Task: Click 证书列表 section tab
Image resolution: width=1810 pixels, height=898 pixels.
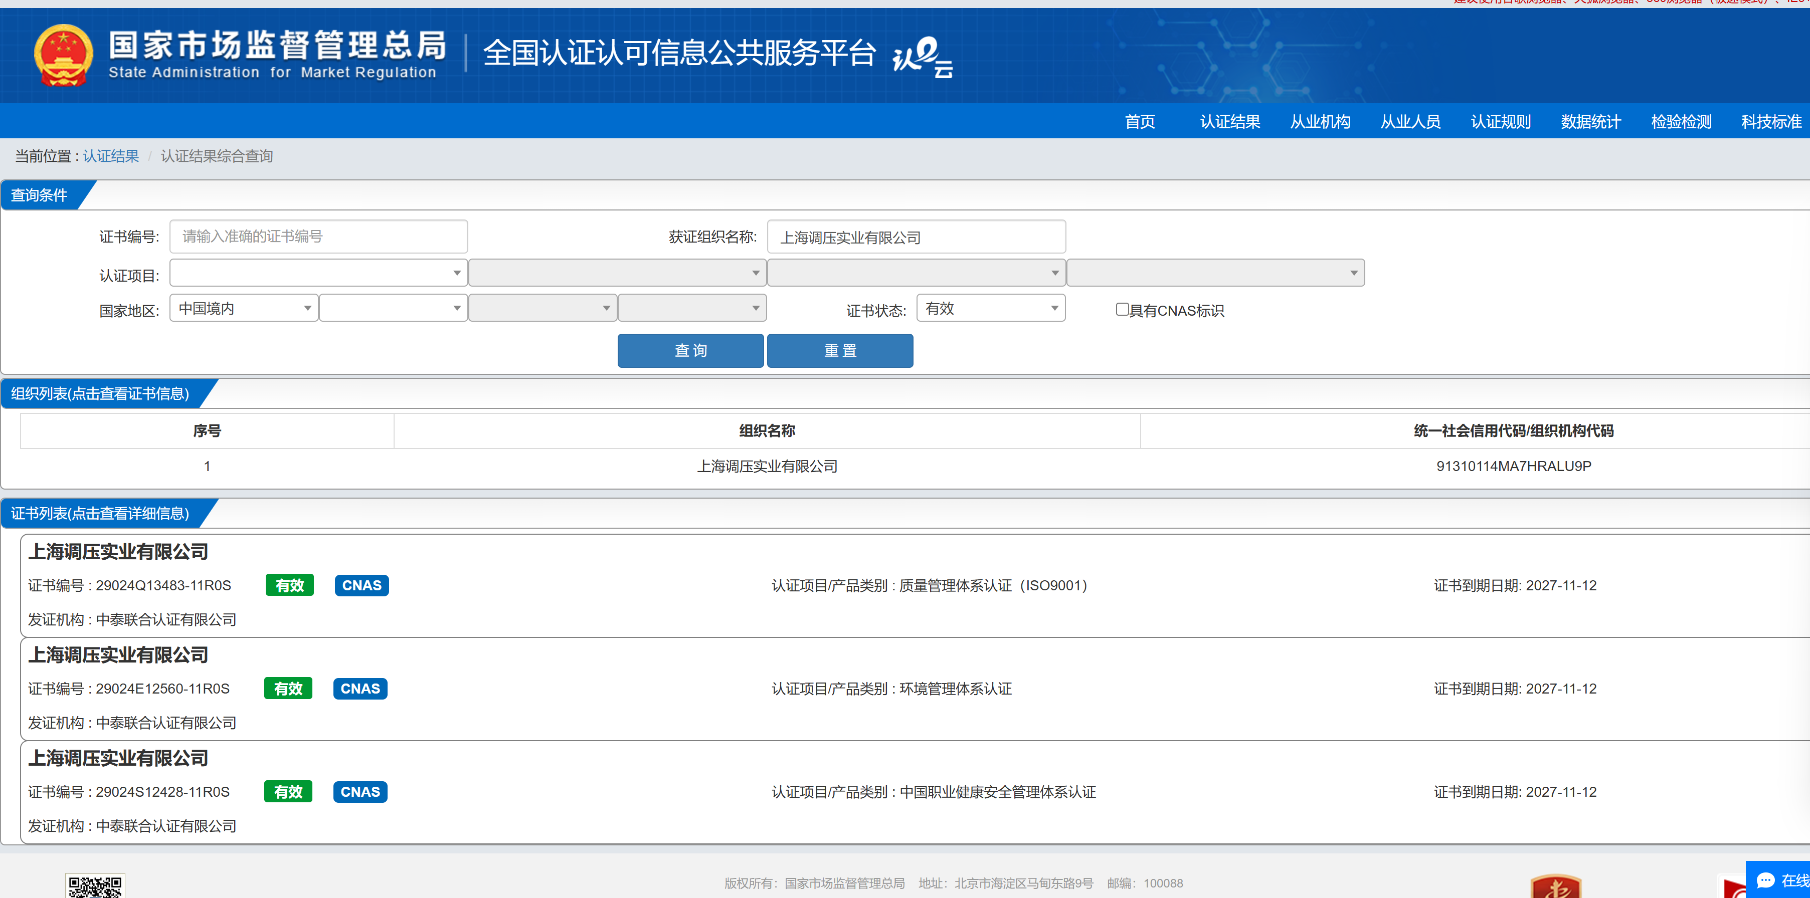Action: click(100, 514)
